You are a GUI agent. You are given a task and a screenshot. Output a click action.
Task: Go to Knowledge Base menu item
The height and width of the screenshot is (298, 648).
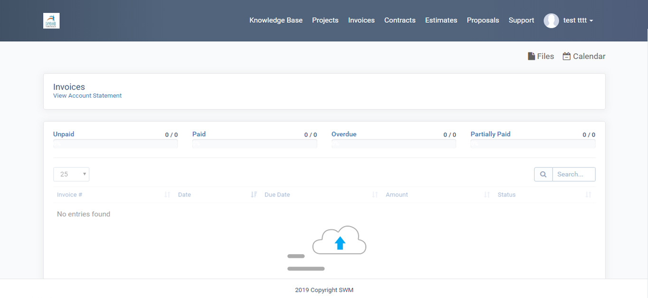click(x=276, y=20)
